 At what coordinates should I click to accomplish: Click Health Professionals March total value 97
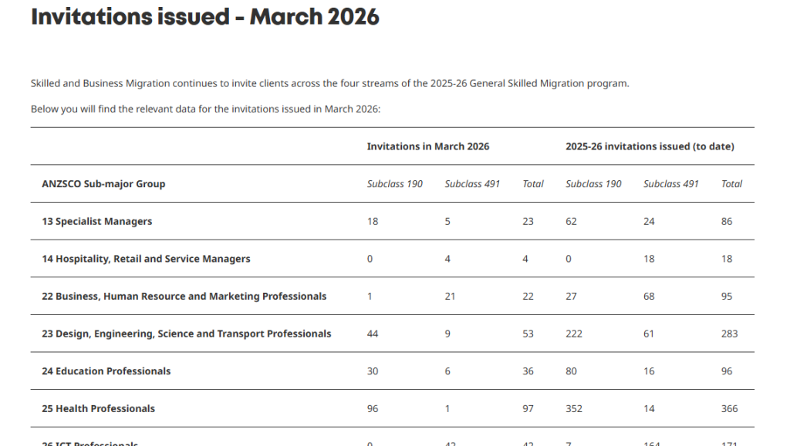point(528,408)
